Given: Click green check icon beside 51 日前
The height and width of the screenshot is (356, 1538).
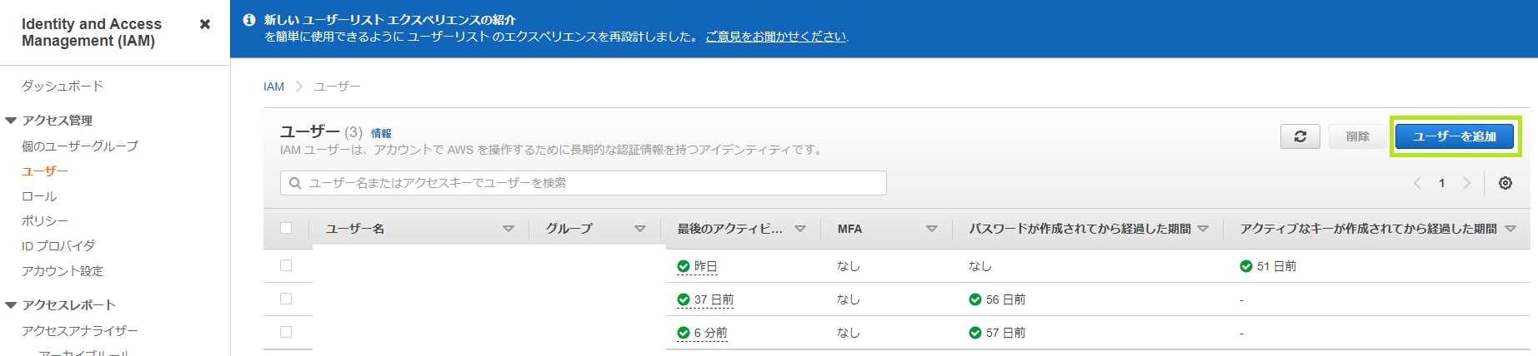Looking at the screenshot, I should (x=1246, y=266).
